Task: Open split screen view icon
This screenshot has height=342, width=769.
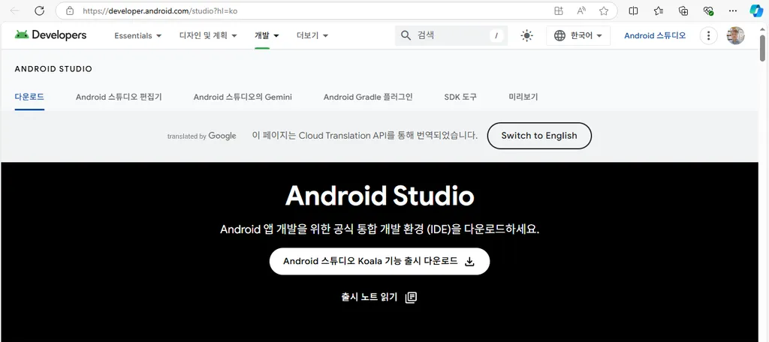Action: click(633, 10)
